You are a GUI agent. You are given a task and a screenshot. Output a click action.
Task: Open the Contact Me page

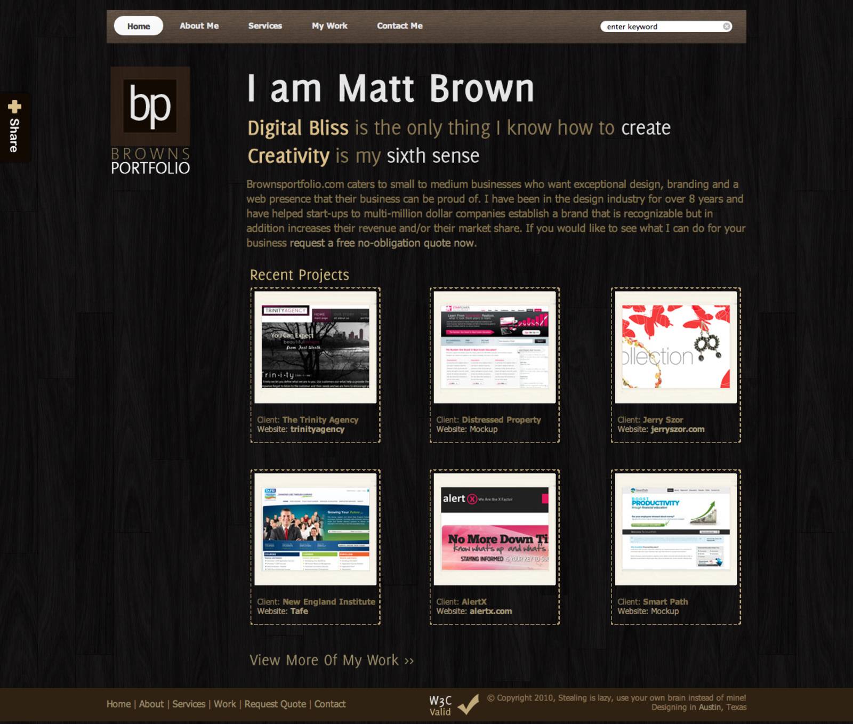click(x=399, y=26)
